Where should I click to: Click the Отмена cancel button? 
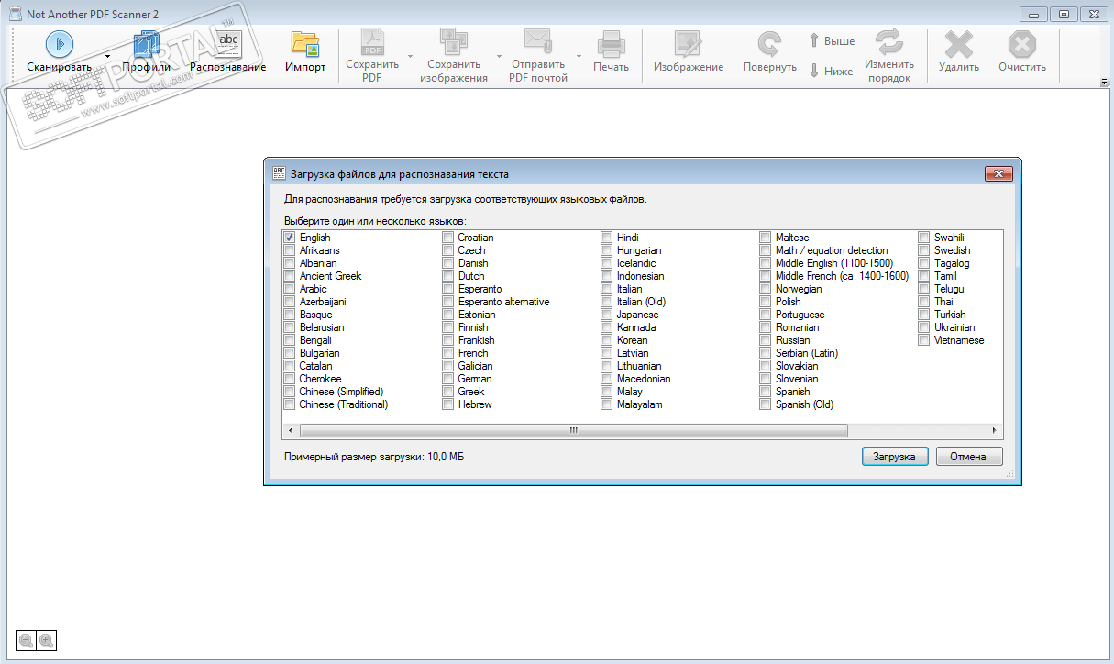tap(968, 457)
